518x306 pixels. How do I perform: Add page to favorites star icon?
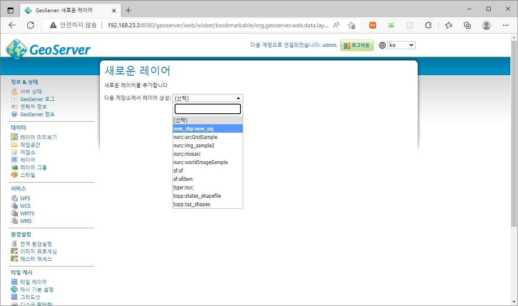(x=352, y=25)
